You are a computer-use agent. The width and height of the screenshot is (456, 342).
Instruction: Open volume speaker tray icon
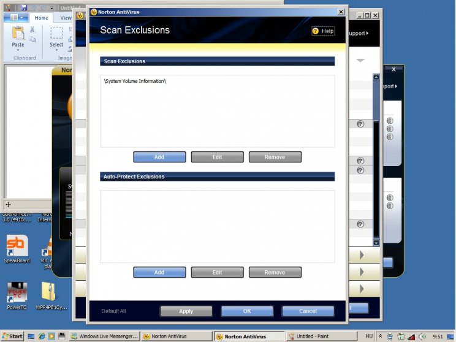tap(422, 336)
